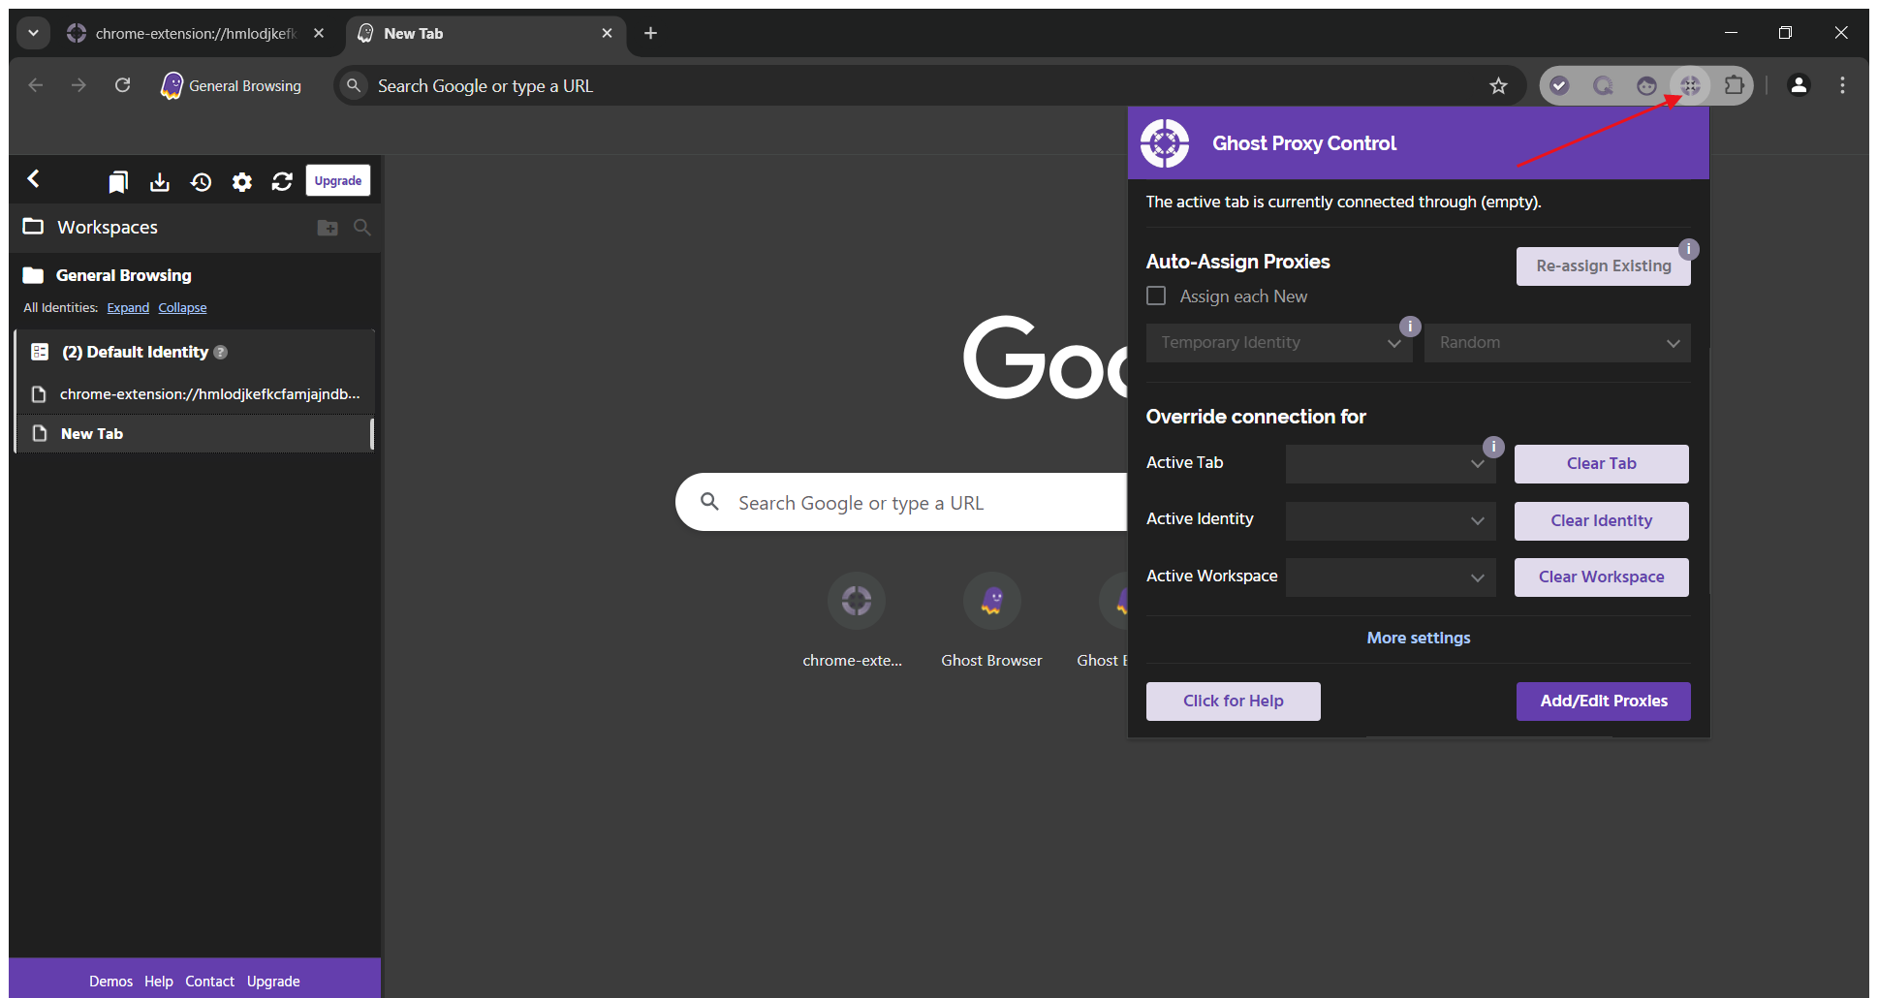
Task: Select New Tab in the identity list
Action: point(92,434)
